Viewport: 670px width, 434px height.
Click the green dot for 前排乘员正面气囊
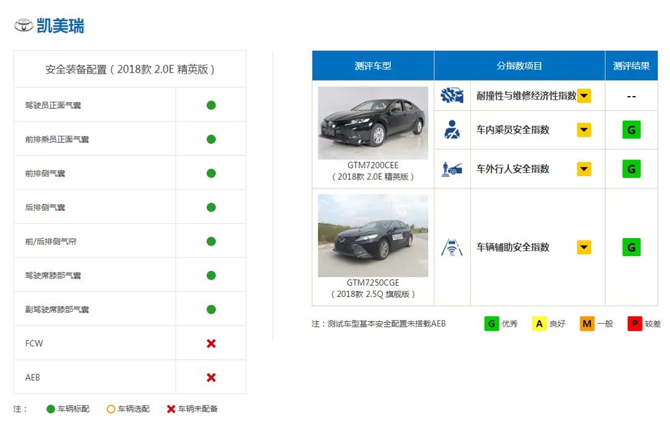click(211, 139)
